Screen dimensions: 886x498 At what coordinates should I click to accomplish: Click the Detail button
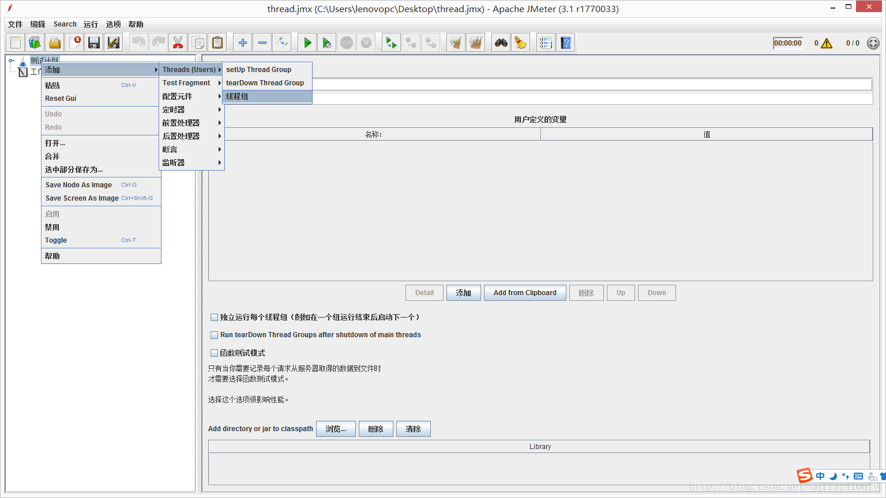point(425,293)
